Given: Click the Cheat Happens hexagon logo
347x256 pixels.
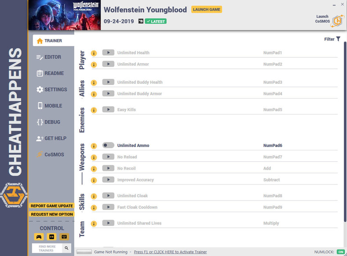Looking at the screenshot, I should (x=14, y=195).
